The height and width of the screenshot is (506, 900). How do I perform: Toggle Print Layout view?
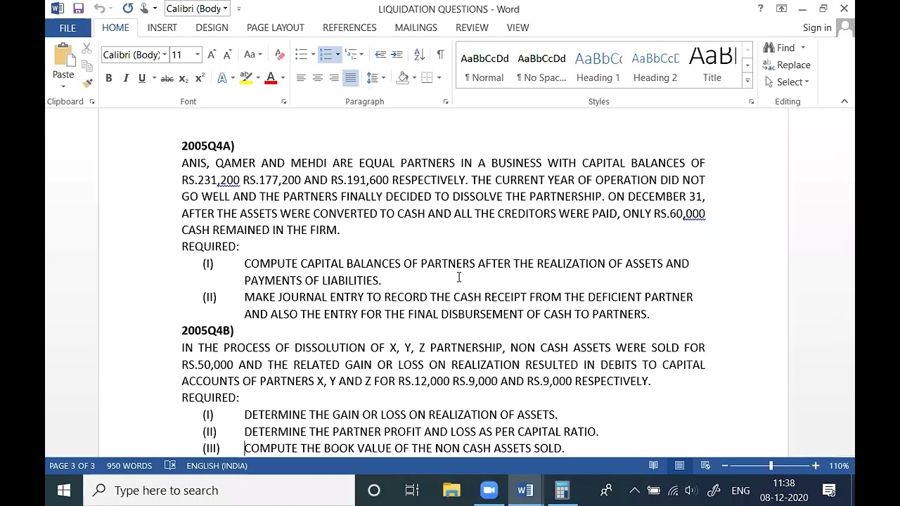click(679, 465)
